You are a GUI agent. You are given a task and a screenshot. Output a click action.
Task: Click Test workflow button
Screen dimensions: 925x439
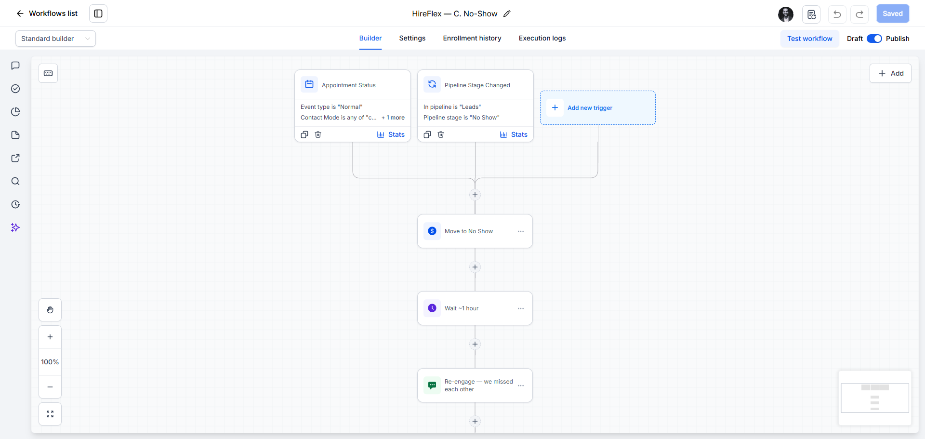click(810, 39)
